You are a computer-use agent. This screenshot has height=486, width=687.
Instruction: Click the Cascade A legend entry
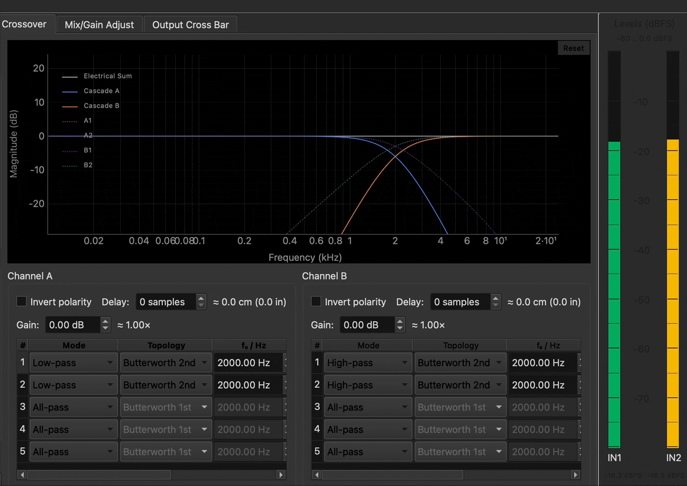(101, 91)
